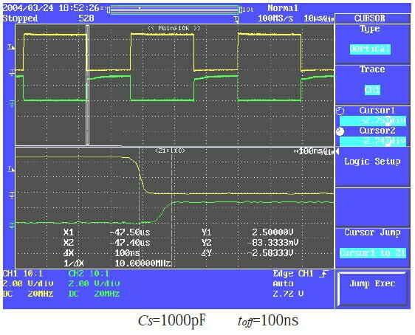This screenshot has height=335, width=415.
Task: Click the Jump Exec button
Action: (x=372, y=289)
